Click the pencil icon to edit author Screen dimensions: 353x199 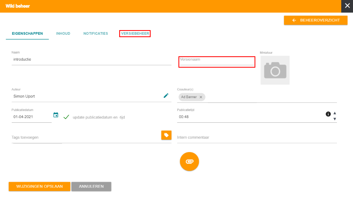pyautogui.click(x=166, y=95)
